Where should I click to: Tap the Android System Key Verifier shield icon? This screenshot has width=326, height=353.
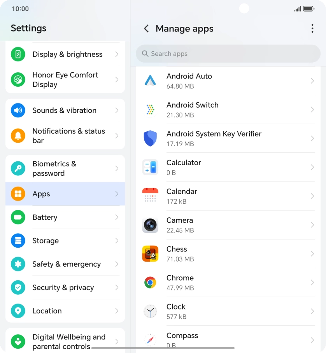click(x=150, y=138)
